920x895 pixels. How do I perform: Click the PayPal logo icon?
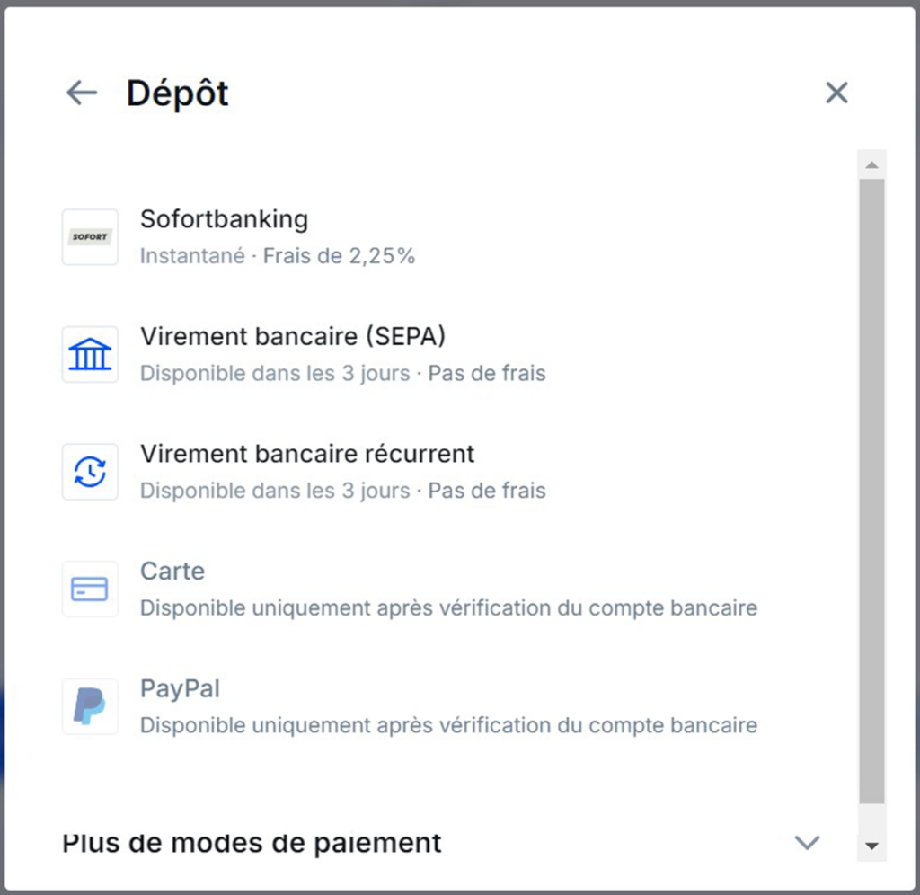pos(90,706)
